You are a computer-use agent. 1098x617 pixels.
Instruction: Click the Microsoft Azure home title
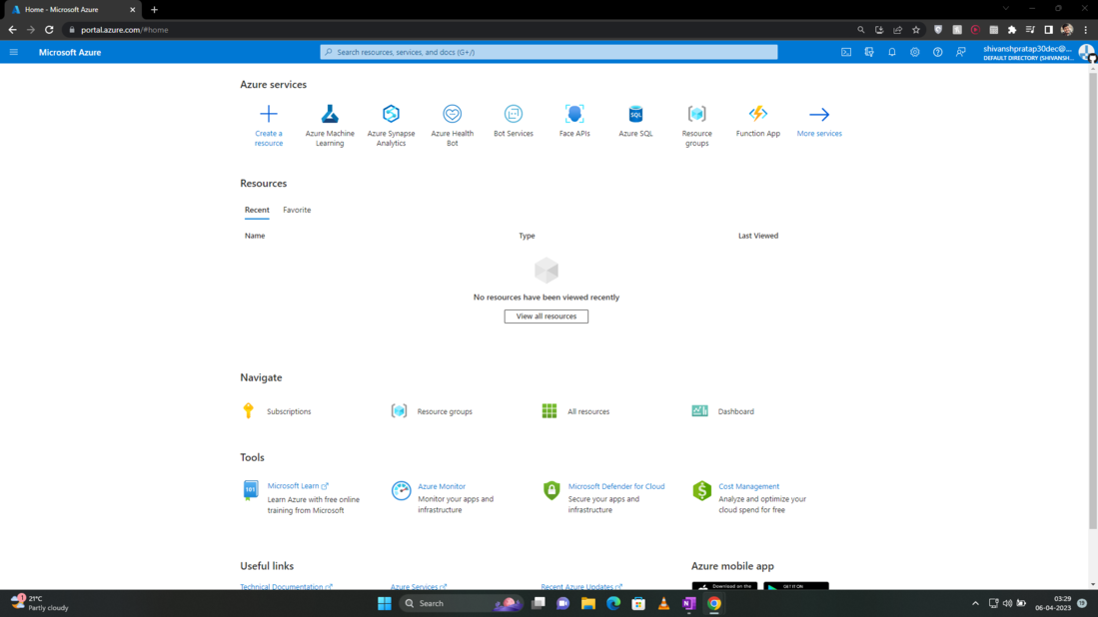click(70, 52)
